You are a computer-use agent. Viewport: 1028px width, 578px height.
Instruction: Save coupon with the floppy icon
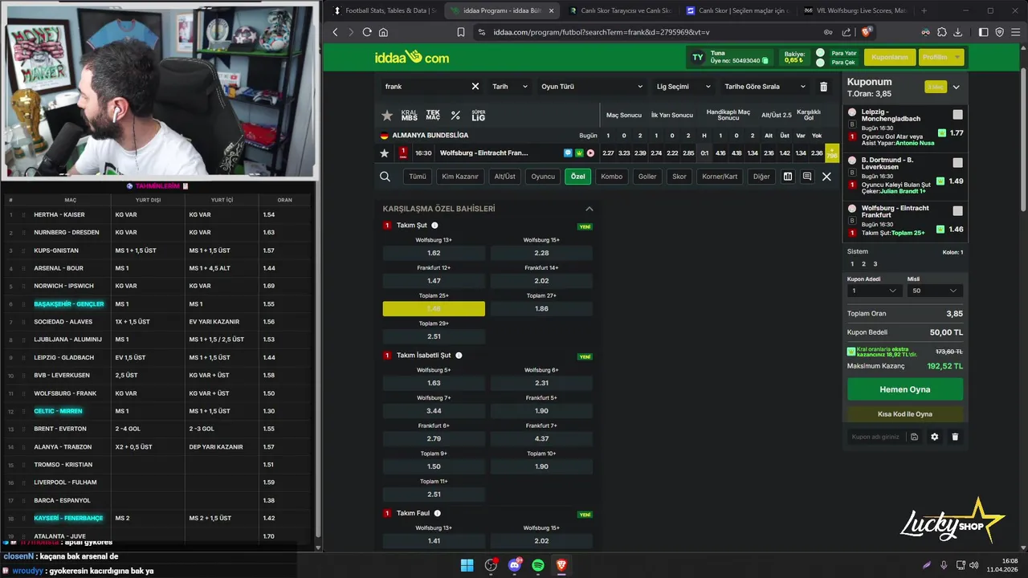[914, 437]
